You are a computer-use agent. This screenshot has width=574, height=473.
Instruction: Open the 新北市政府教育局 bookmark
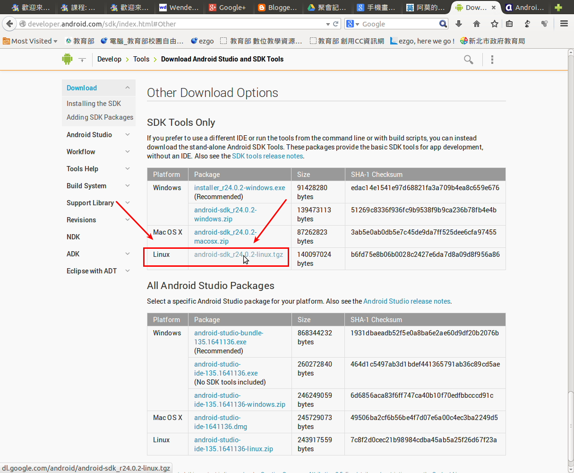[492, 41]
